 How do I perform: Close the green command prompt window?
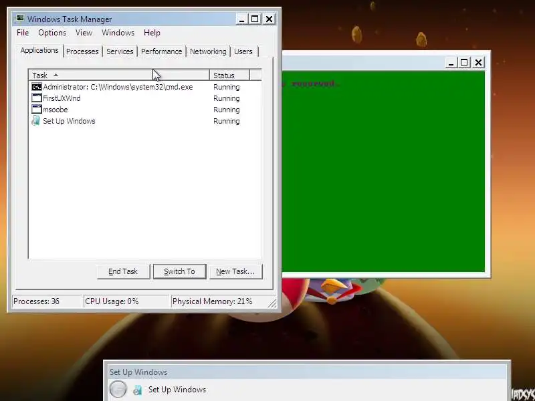(x=478, y=63)
